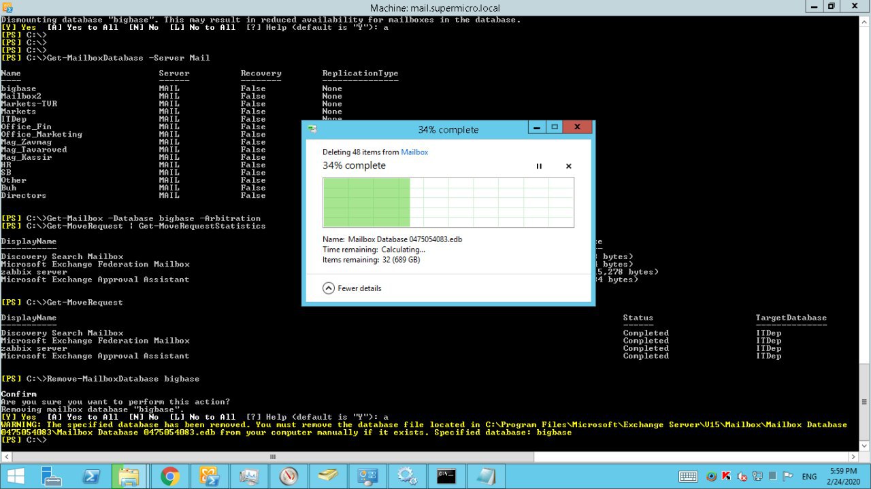The image size is (871, 489).
Task: Open Google Chrome from the taskbar
Action: pos(170,476)
